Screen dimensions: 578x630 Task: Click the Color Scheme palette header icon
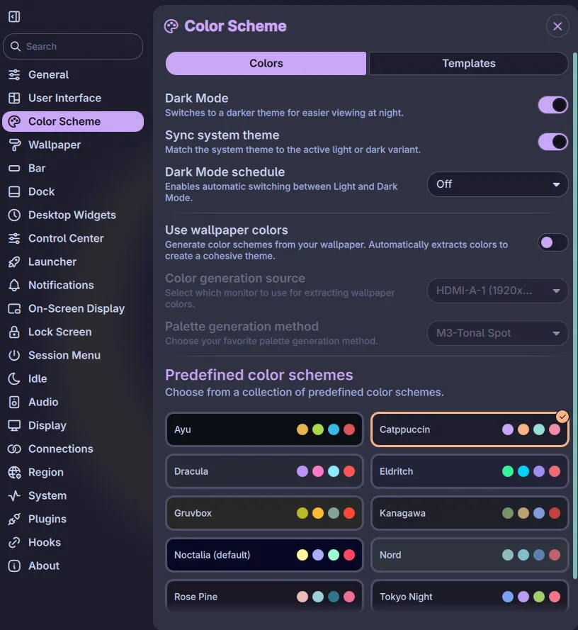(171, 26)
